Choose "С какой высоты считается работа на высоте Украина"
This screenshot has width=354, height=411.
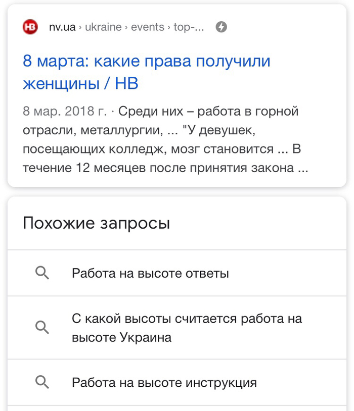187,319
